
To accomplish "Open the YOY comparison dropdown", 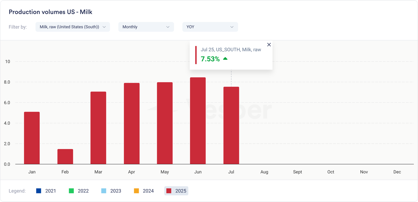I will tap(210, 27).
